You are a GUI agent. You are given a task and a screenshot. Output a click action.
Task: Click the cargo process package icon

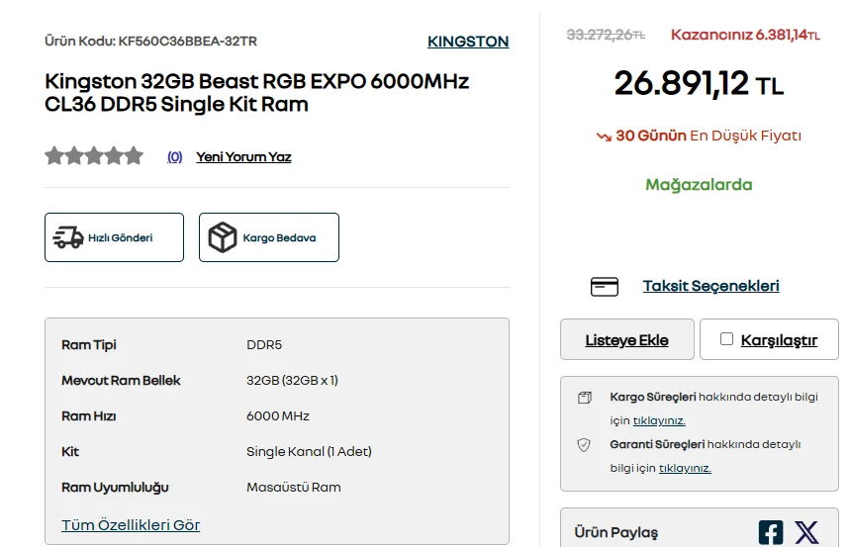(x=585, y=398)
